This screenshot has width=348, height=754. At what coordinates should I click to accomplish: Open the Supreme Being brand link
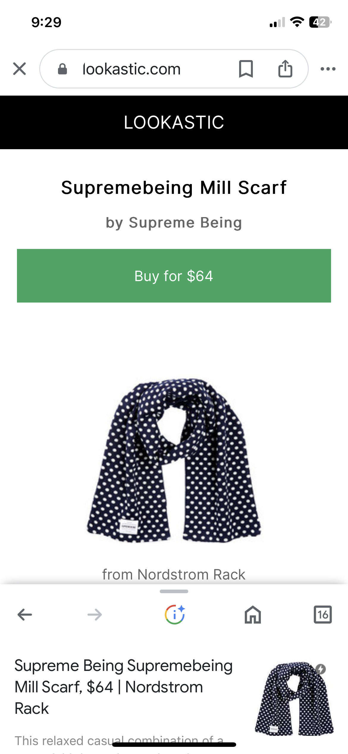(186, 222)
